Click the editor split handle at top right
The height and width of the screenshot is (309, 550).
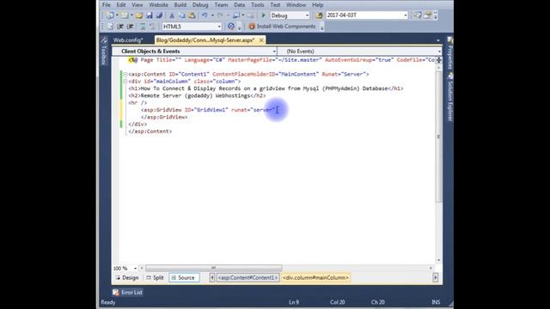tap(438, 60)
